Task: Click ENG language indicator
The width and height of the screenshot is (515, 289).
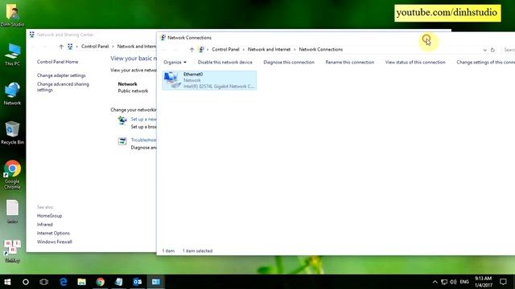Action: (464, 282)
